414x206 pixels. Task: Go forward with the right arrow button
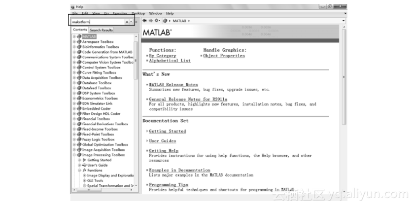[150, 21]
